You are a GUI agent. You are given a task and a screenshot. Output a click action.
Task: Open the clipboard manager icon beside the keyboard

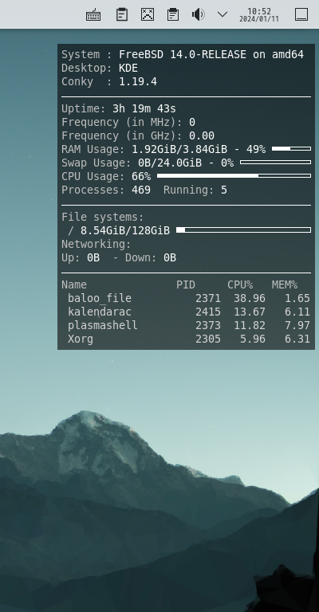click(x=122, y=14)
